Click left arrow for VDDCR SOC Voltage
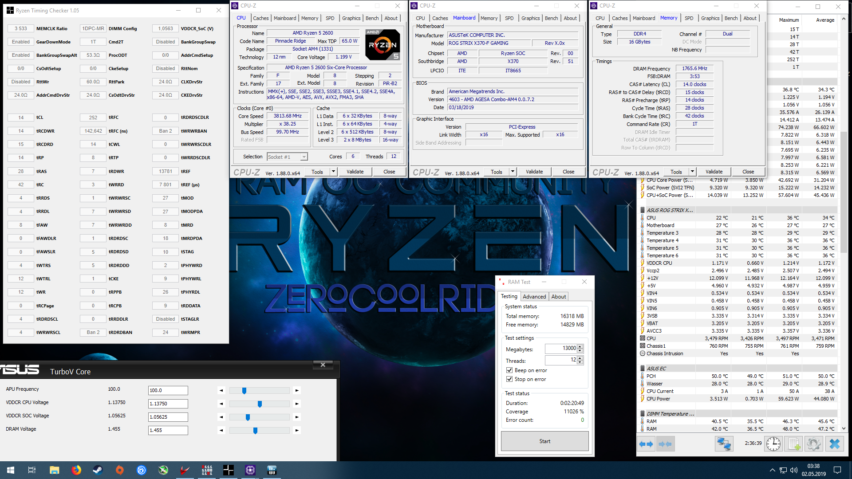This screenshot has height=479, width=852. 221,417
